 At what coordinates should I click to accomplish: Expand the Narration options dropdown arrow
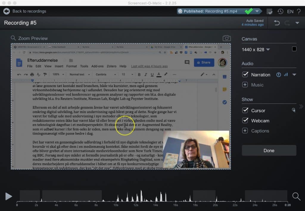294,75
